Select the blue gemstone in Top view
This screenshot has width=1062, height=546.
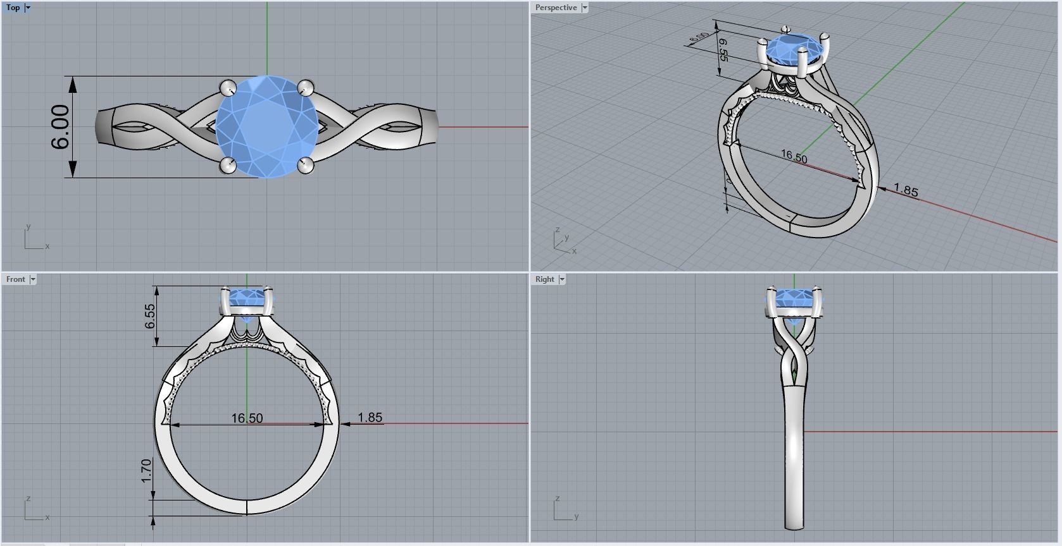267,126
